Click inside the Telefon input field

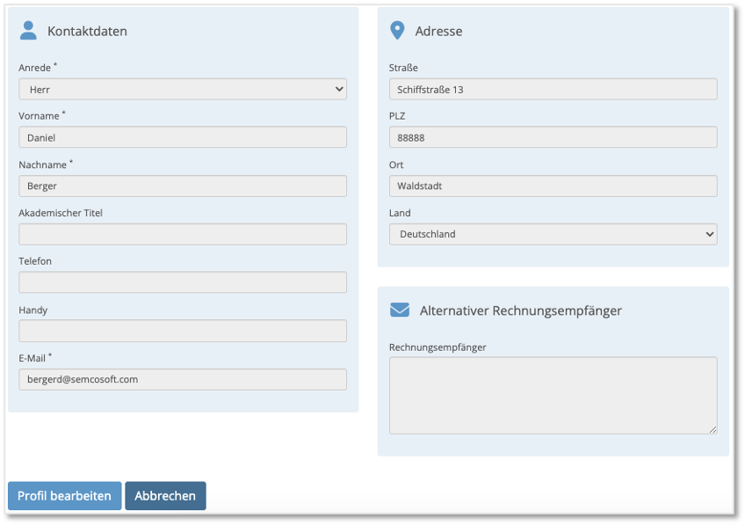182,282
